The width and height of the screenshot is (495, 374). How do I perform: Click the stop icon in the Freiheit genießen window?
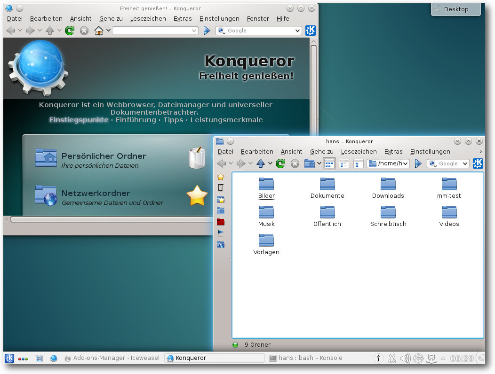(x=84, y=31)
